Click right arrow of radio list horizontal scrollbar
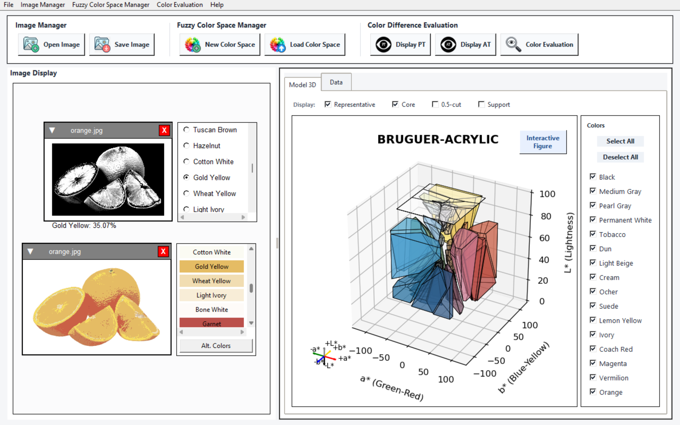This screenshot has height=425, width=680. click(x=243, y=217)
